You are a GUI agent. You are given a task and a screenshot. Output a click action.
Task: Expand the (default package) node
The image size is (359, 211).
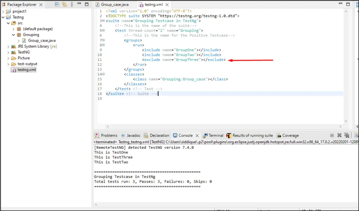pyautogui.click(x=14, y=29)
